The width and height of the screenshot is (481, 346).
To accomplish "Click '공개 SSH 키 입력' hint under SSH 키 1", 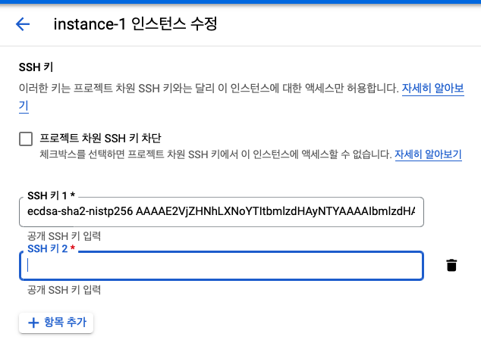I will coord(64,236).
